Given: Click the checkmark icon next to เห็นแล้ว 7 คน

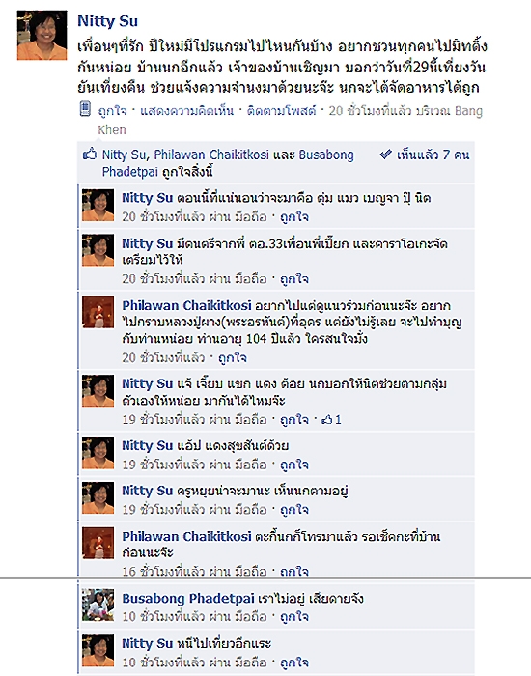Looking at the screenshot, I should tap(386, 154).
